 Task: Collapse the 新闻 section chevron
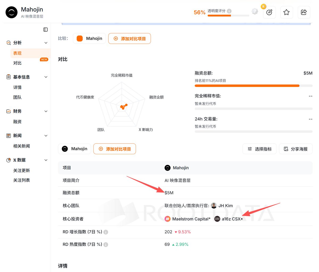click(46, 136)
